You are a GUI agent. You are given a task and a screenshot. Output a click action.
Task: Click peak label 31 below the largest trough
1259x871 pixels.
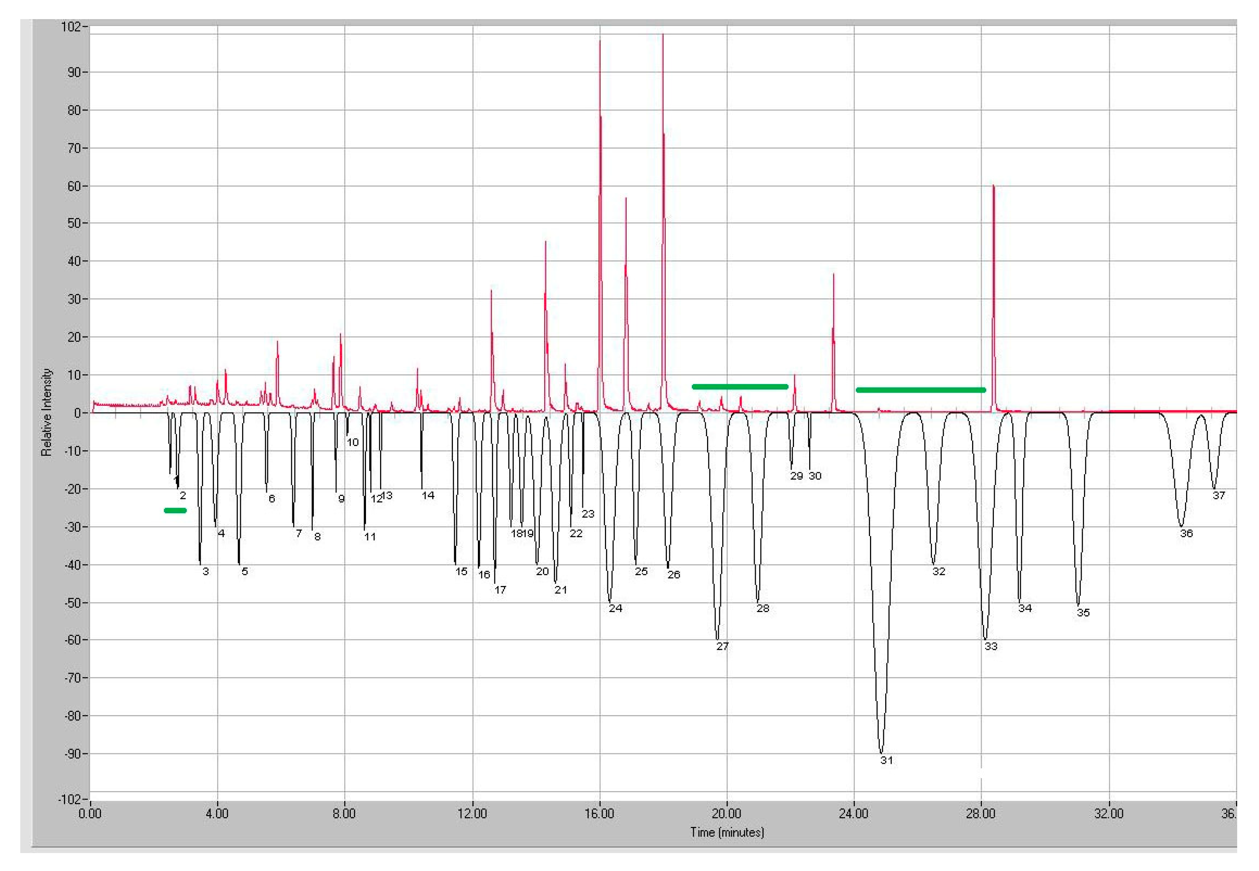pyautogui.click(x=886, y=760)
